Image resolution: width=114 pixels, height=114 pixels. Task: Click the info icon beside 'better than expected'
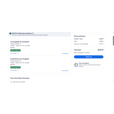pyautogui.click(x=33, y=33)
